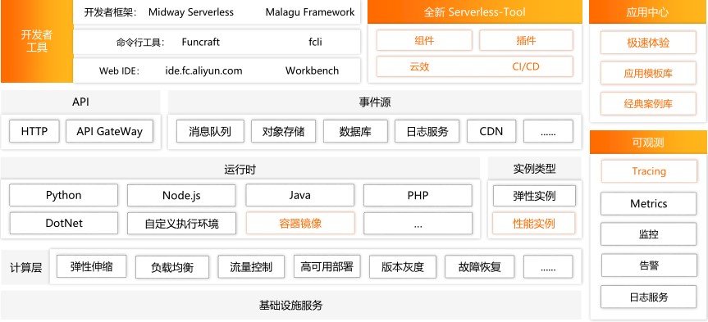
Task: Choose the Python runtime box
Action: pyautogui.click(x=64, y=195)
